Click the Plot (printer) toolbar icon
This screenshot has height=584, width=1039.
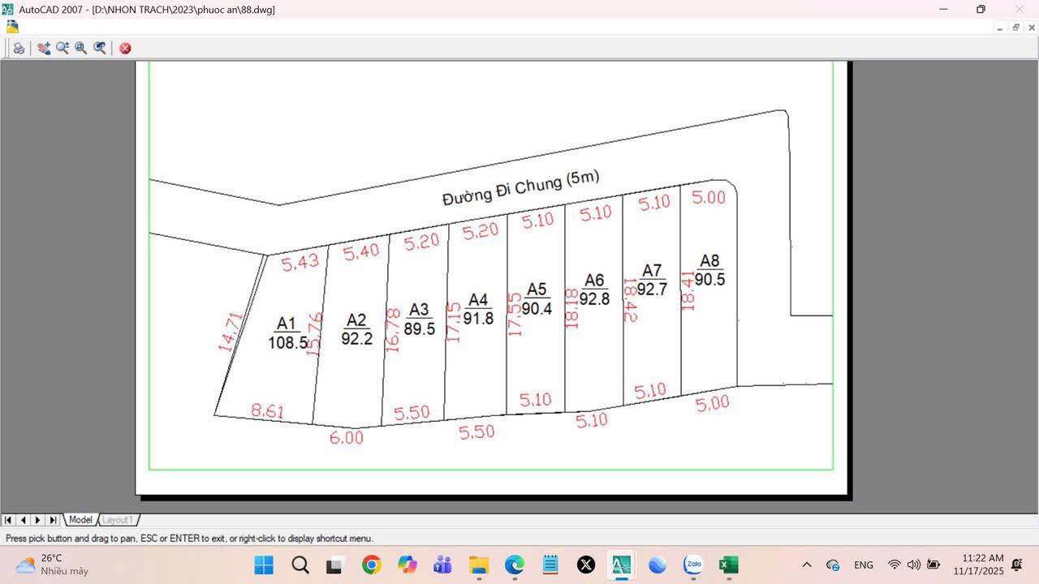click(19, 49)
